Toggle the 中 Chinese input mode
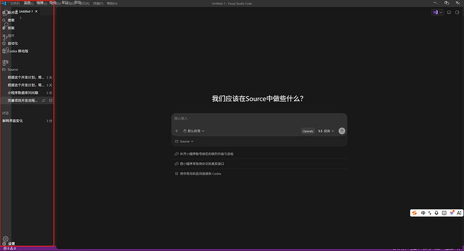 [x=423, y=213]
